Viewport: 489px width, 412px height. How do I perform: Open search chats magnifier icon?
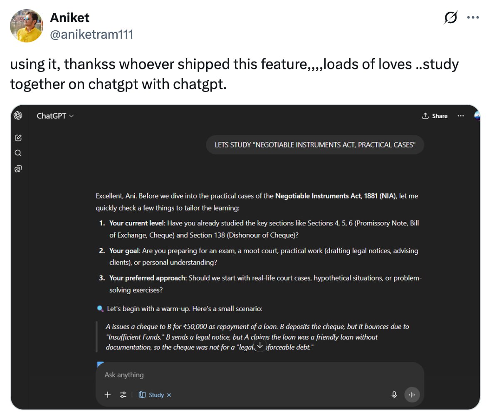pos(18,153)
